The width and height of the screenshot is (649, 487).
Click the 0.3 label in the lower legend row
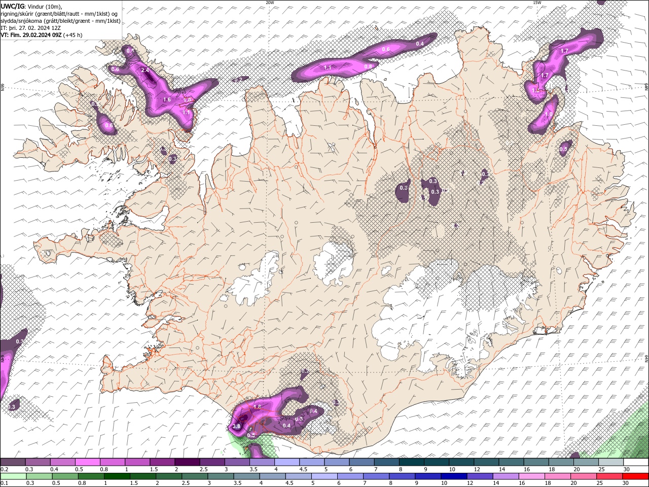[x=30, y=483]
